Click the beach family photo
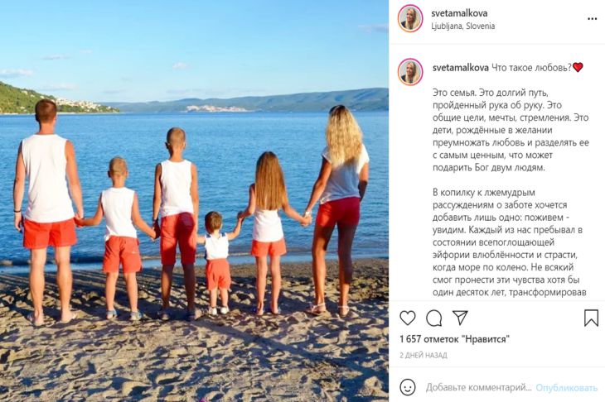 194,201
